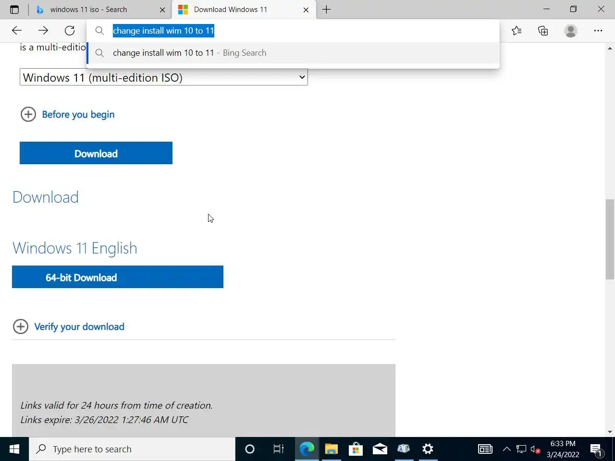Viewport: 615px width, 461px height.
Task: Open Task View on taskbar
Action: pyautogui.click(x=279, y=449)
